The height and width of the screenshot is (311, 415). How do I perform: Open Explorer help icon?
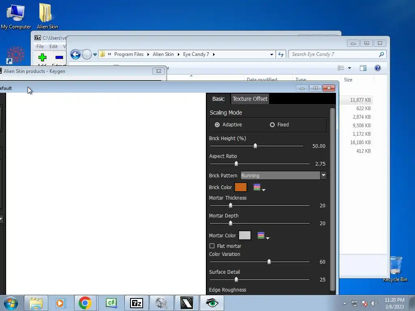click(x=378, y=68)
